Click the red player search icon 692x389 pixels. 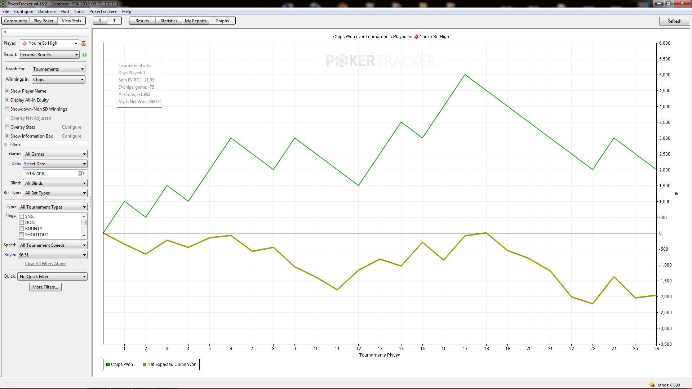click(x=84, y=43)
